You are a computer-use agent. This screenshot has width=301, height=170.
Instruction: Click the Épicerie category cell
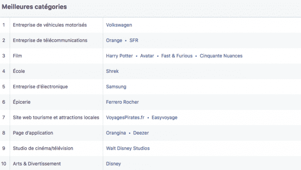[22, 102]
